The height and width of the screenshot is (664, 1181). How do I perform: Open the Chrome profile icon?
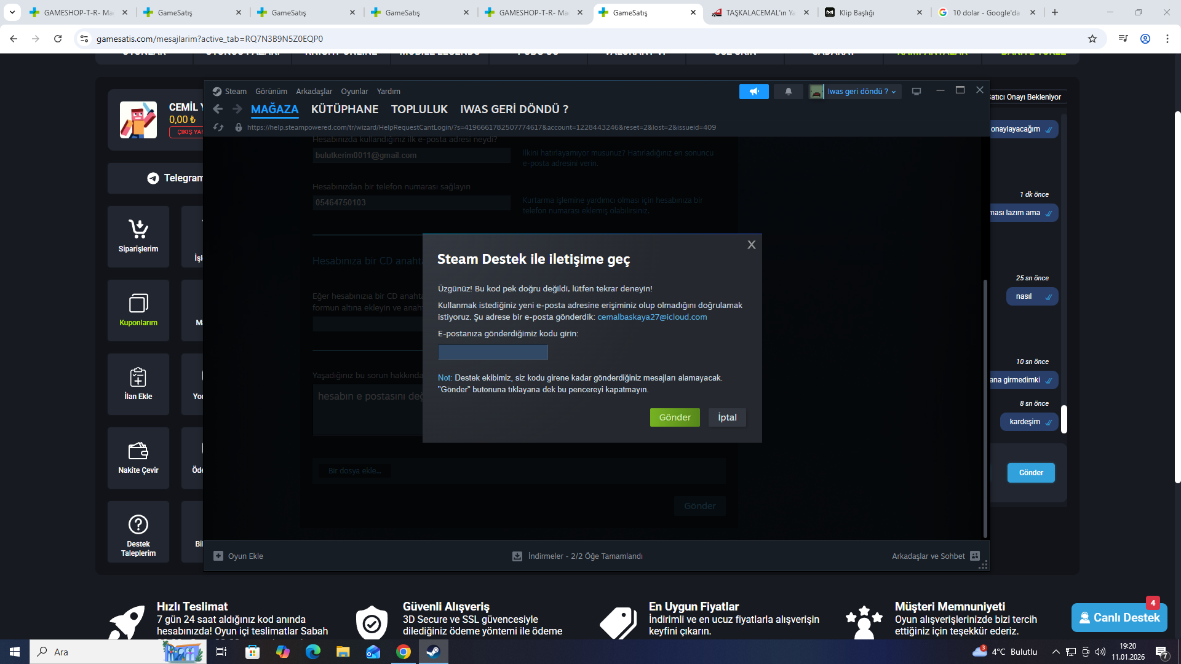click(1145, 39)
